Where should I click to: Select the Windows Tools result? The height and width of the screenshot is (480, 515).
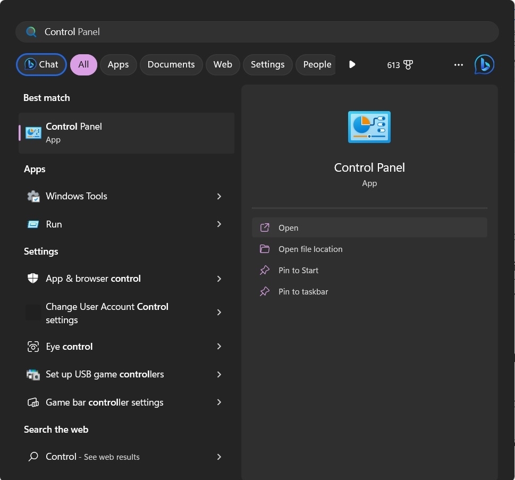coord(126,197)
